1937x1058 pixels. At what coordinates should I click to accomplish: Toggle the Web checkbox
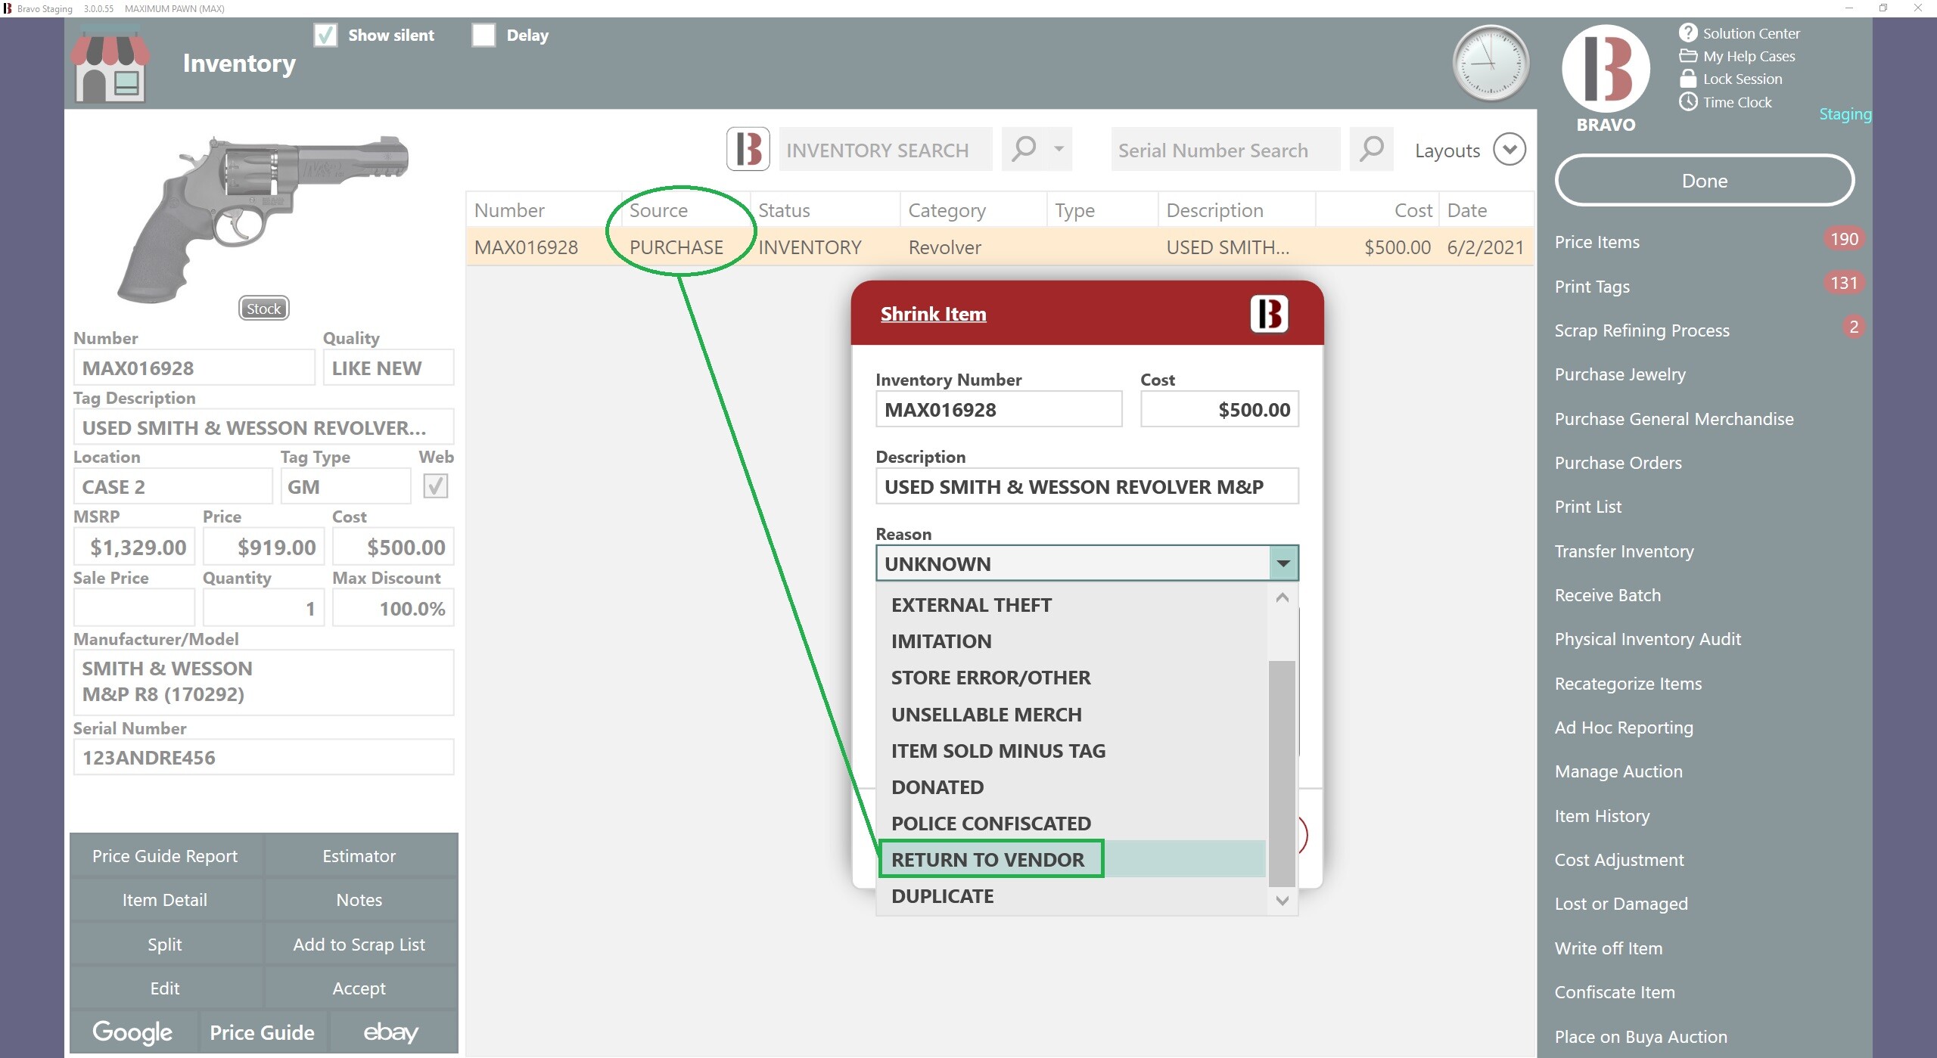click(x=435, y=486)
